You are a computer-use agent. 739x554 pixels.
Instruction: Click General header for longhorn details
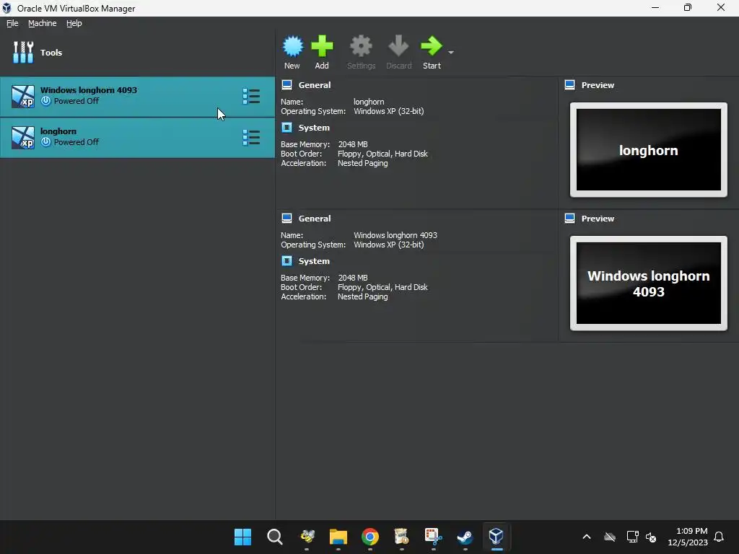click(315, 85)
